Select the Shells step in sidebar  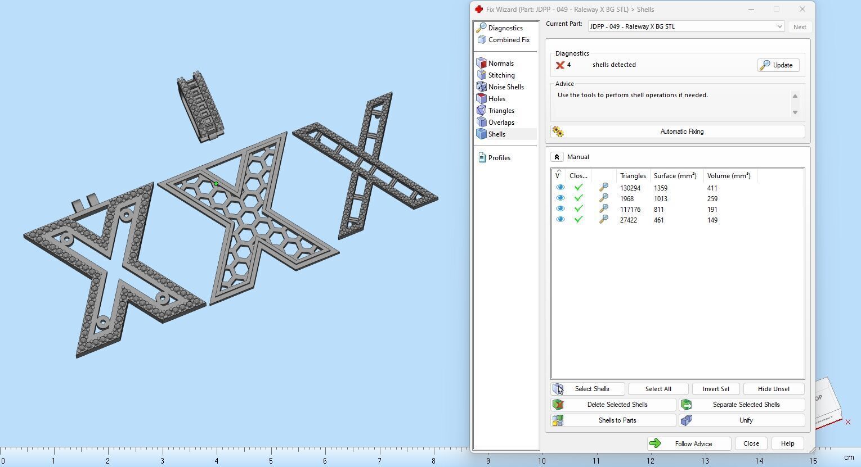coord(497,134)
